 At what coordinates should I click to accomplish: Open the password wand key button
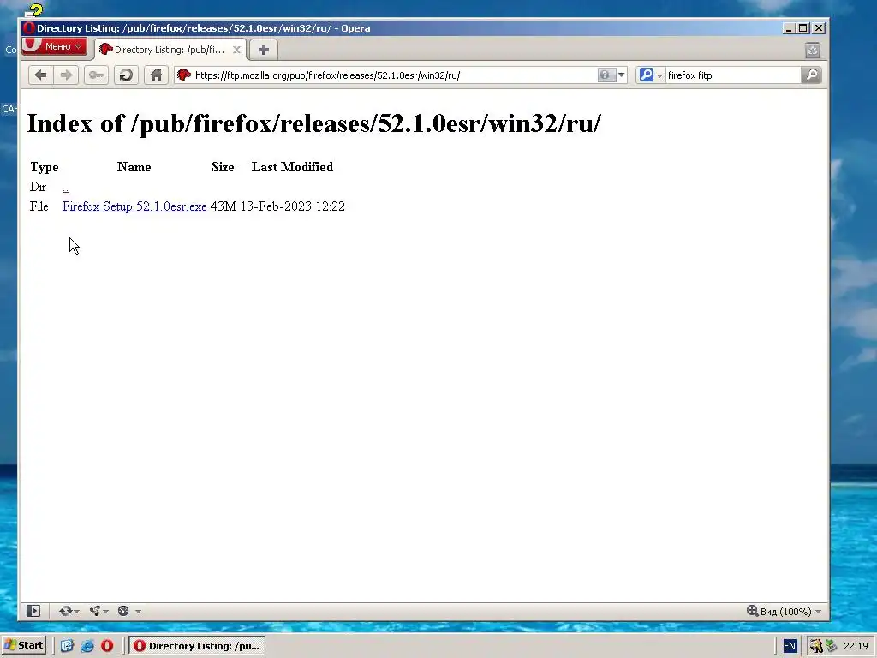point(96,75)
